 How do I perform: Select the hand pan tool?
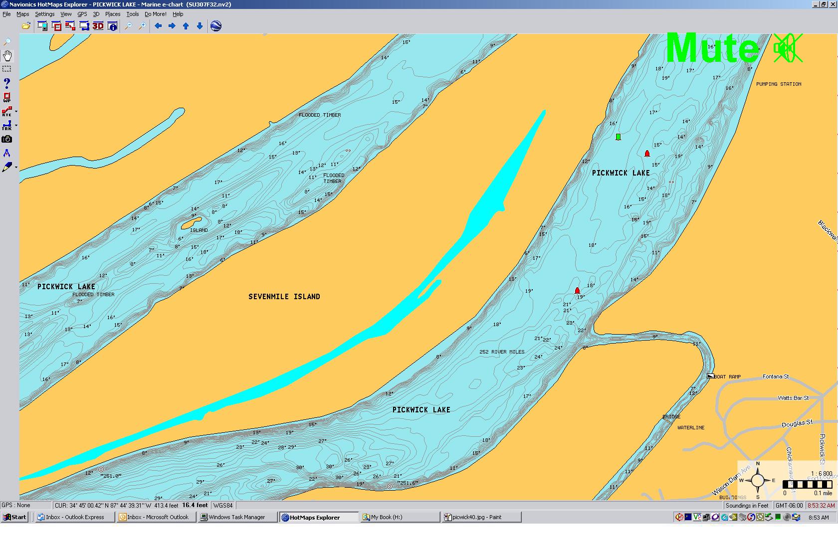click(x=7, y=55)
